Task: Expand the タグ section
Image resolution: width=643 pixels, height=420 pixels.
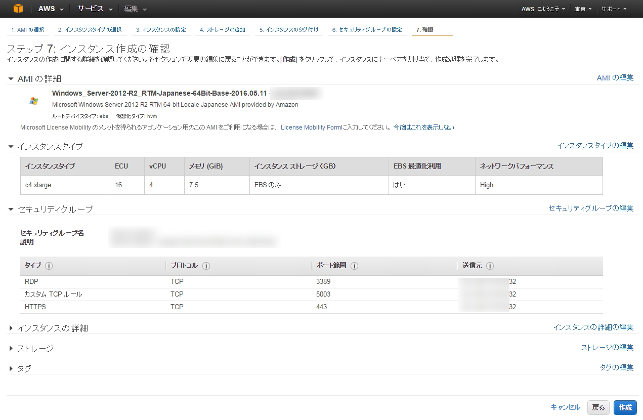Action: (11, 368)
